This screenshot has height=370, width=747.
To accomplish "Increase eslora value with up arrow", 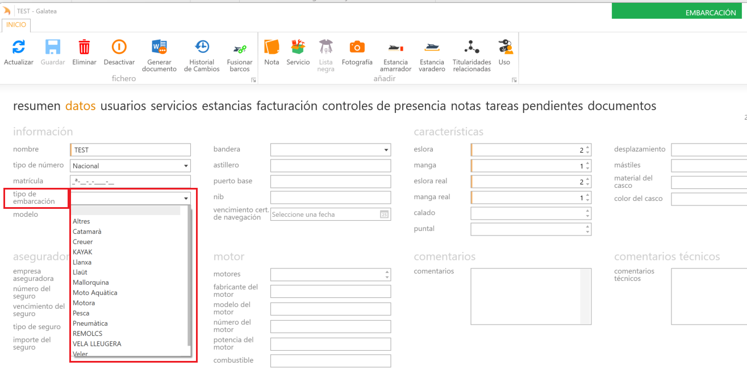I will pos(587,148).
